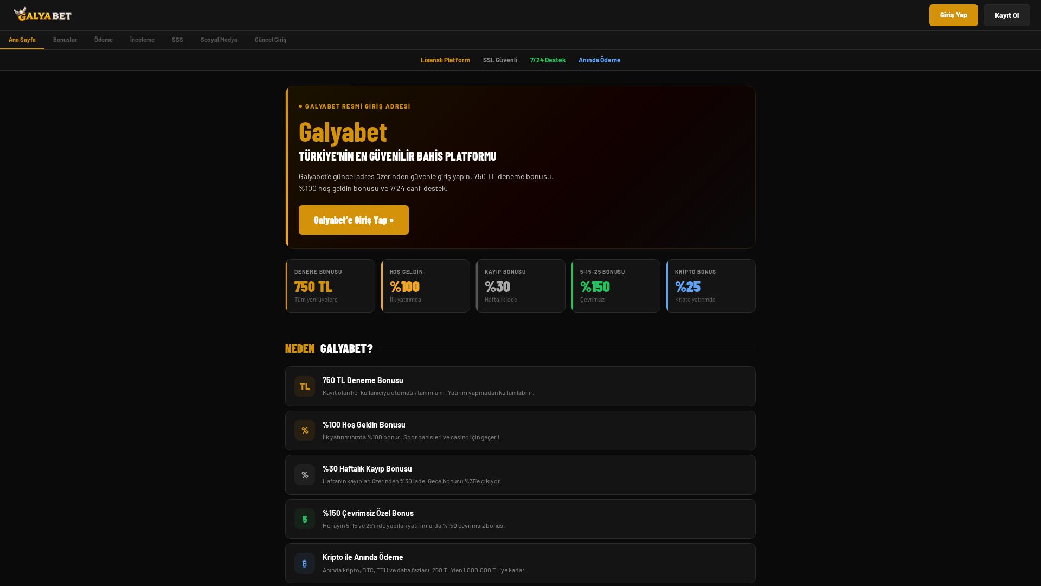Select the Güncel Giriş tab
The image size is (1041, 586).
pos(271,40)
